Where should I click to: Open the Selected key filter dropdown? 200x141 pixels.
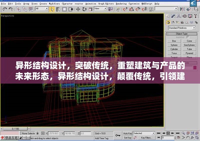tap(144, 133)
